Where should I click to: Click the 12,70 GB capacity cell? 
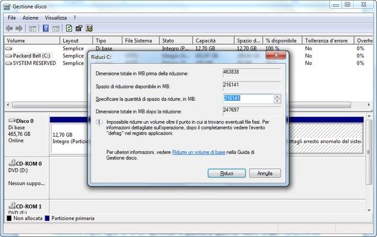click(205, 48)
